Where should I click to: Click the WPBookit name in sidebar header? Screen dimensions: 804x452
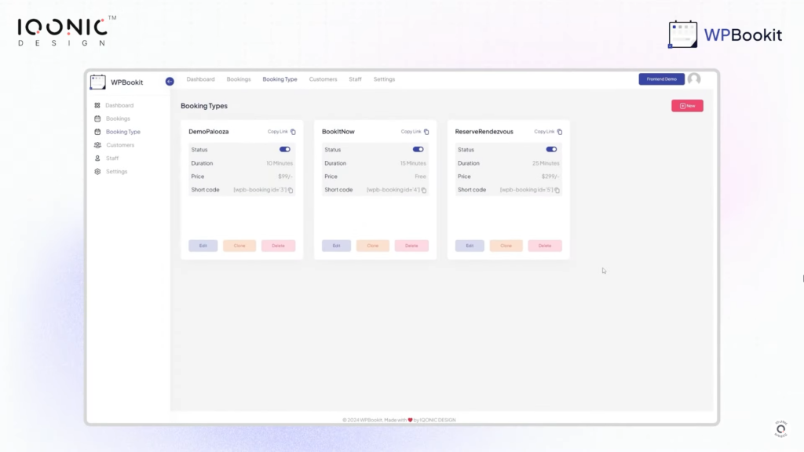point(126,82)
